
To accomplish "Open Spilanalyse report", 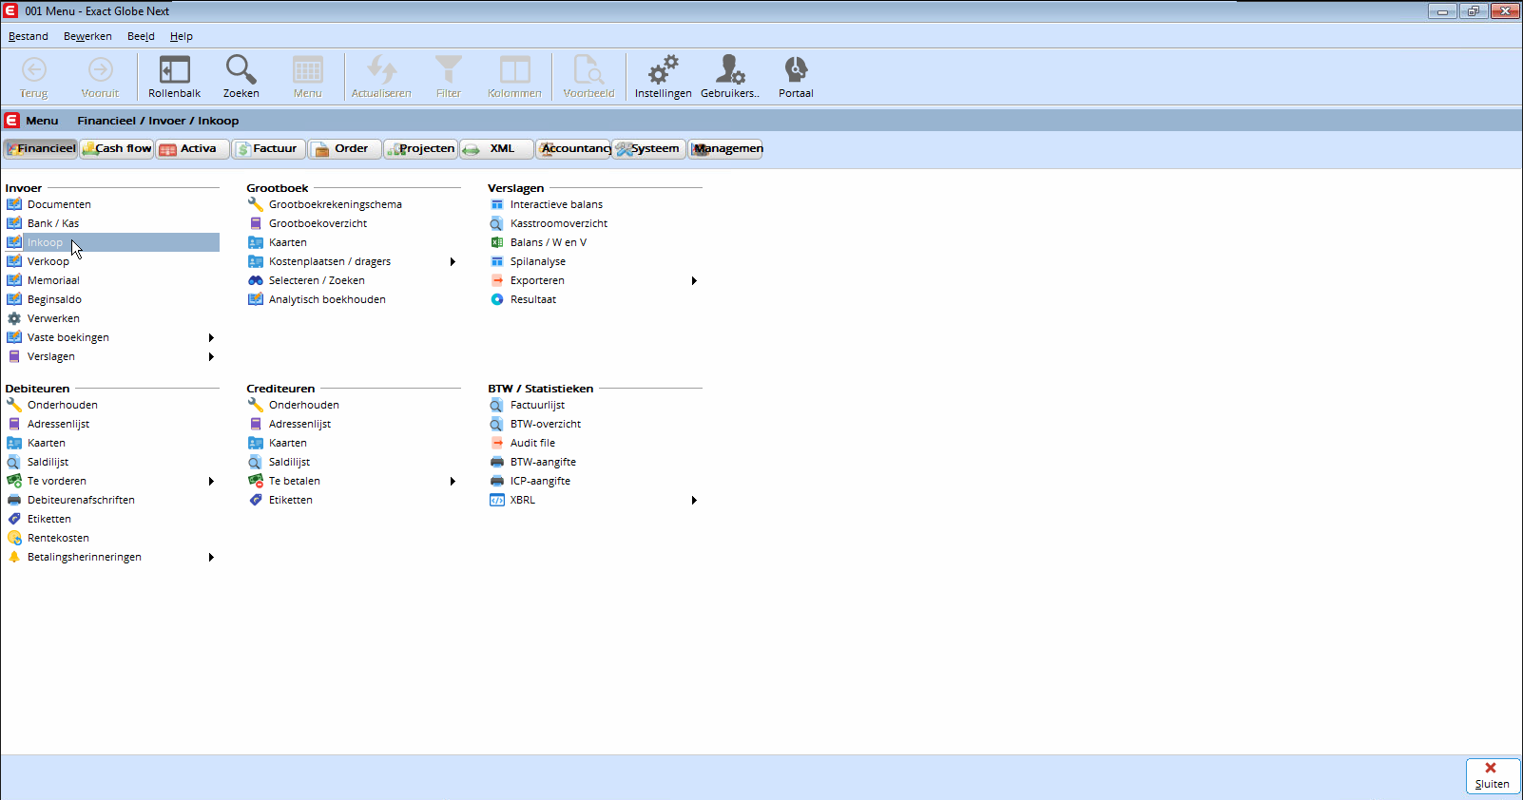I will coord(537,261).
